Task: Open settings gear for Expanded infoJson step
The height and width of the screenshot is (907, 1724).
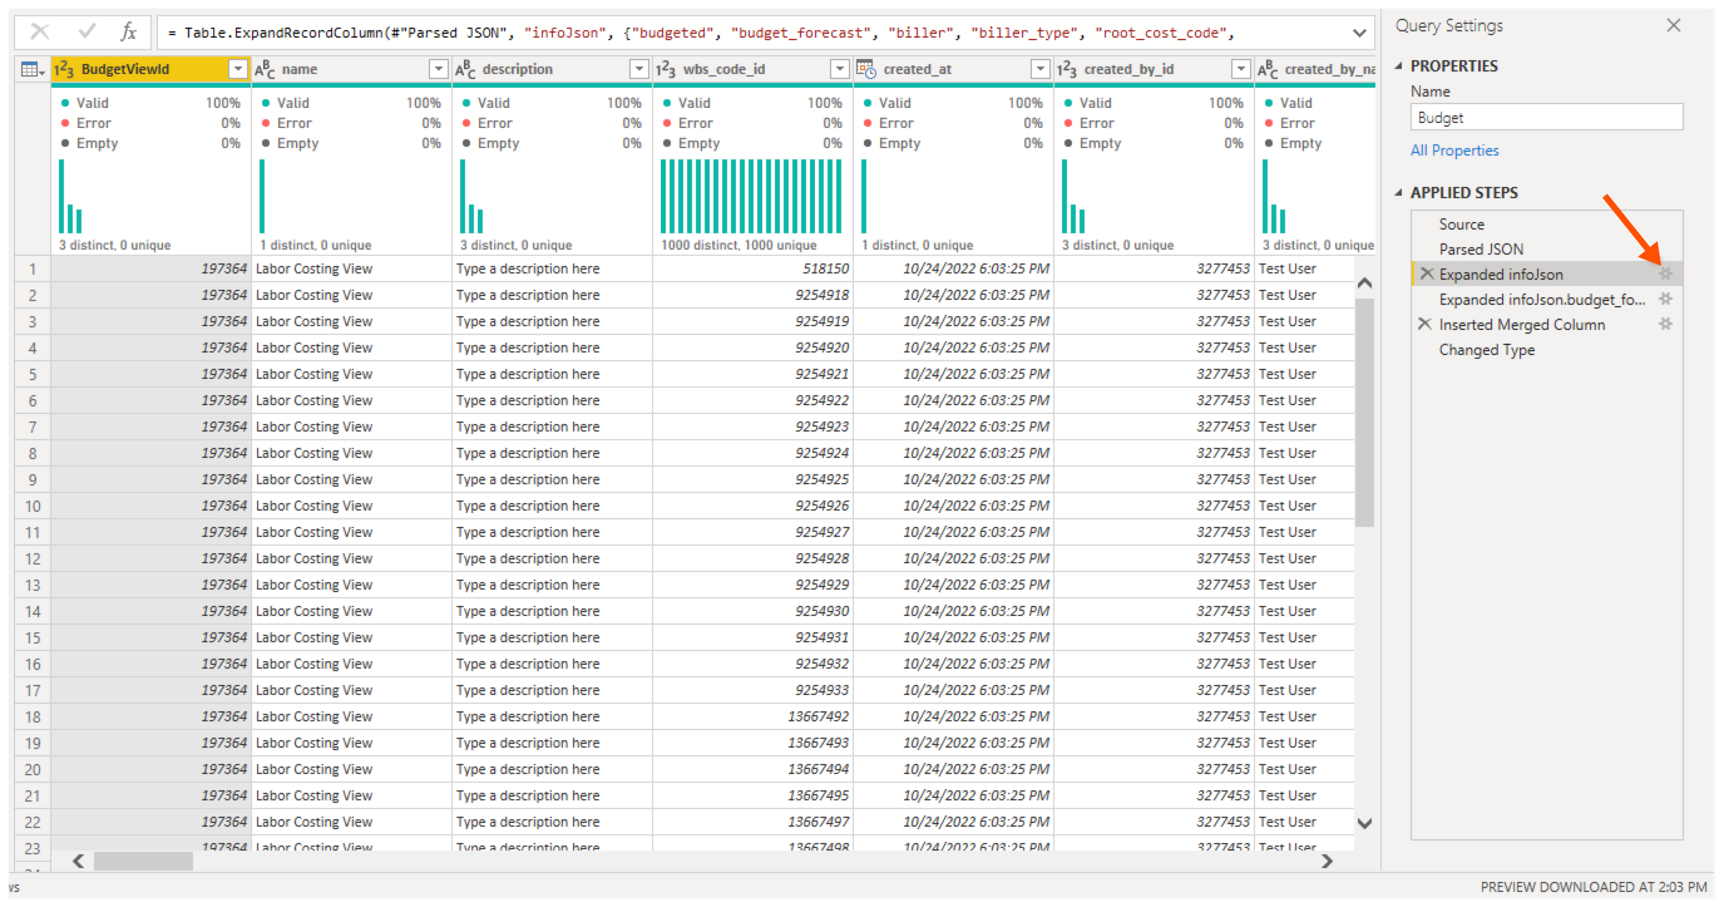Action: pos(1665,273)
